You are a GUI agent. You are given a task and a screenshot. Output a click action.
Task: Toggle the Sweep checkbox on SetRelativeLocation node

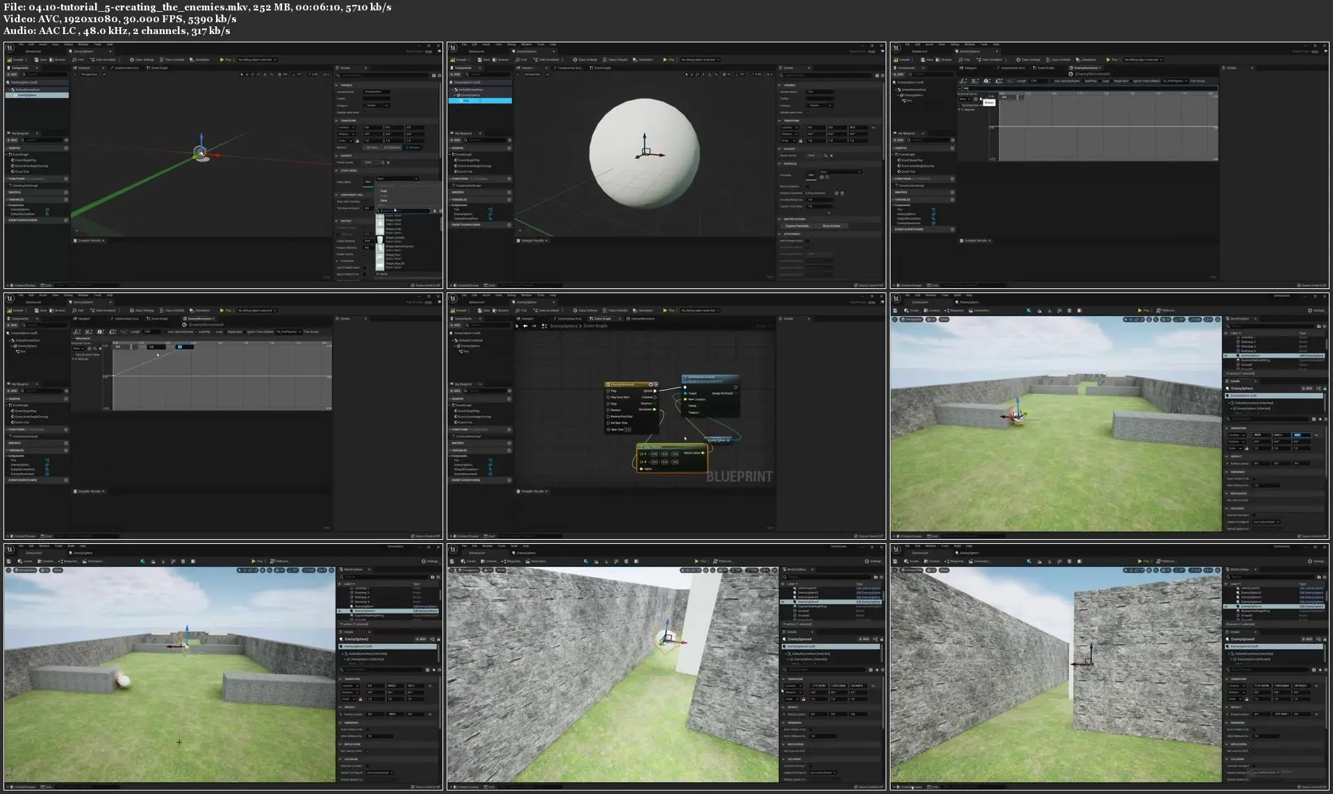tap(686, 406)
